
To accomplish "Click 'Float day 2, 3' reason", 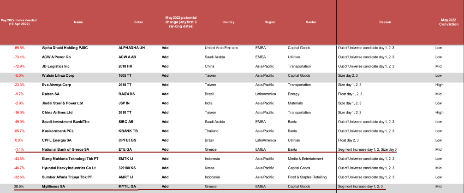I will (348, 140).
